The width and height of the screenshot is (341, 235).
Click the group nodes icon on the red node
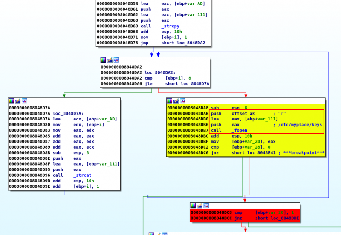point(206,206)
